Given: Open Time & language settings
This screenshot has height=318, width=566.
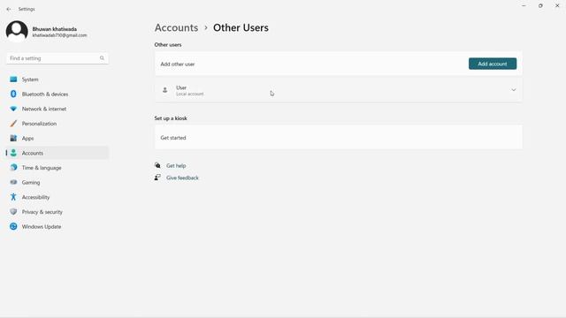Looking at the screenshot, I should (57, 168).
